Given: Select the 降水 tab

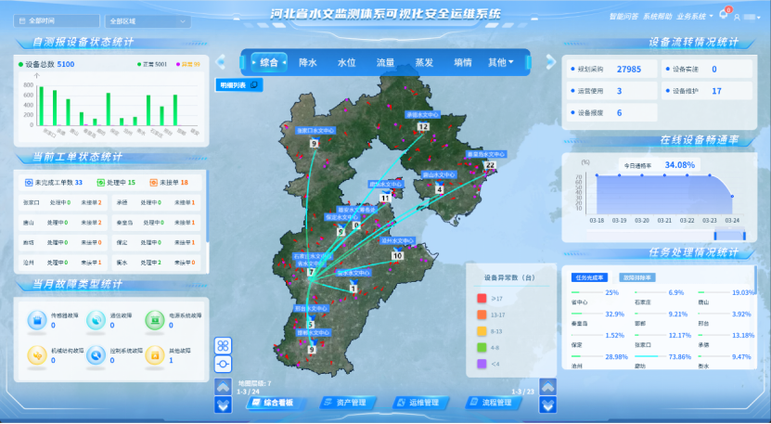Looking at the screenshot, I should [x=308, y=63].
